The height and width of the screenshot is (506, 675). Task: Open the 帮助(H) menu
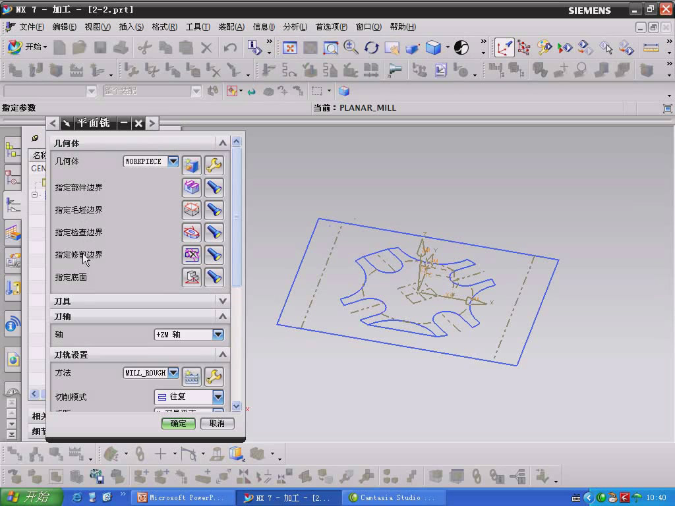[403, 27]
